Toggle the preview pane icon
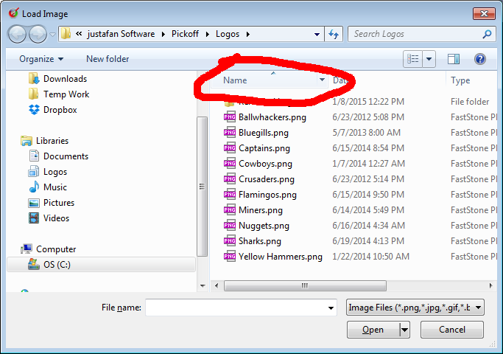This screenshot has height=354, width=503. click(x=454, y=59)
